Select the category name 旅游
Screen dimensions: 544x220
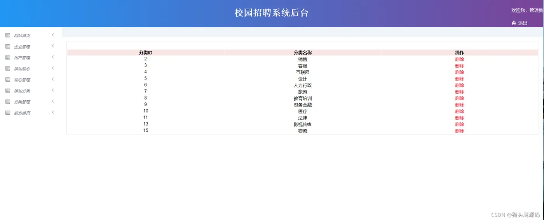(303, 92)
